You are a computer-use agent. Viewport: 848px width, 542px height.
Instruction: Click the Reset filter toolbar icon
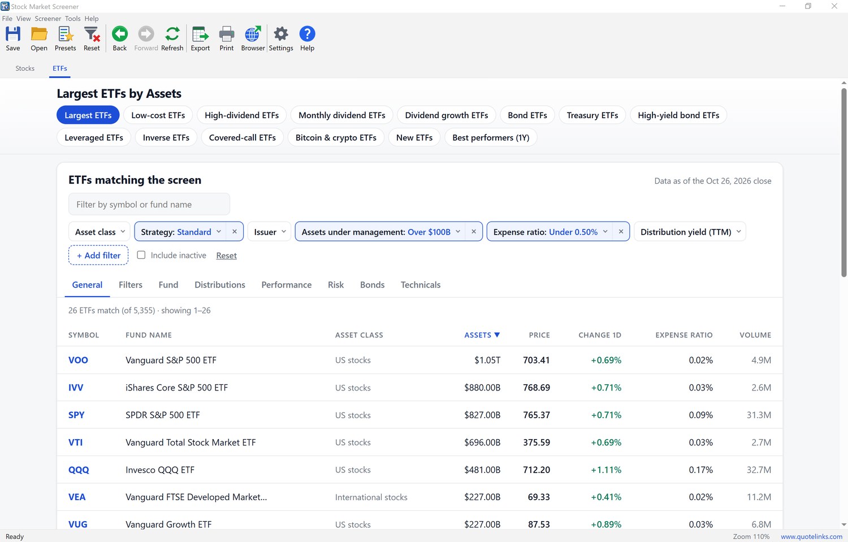92,38
